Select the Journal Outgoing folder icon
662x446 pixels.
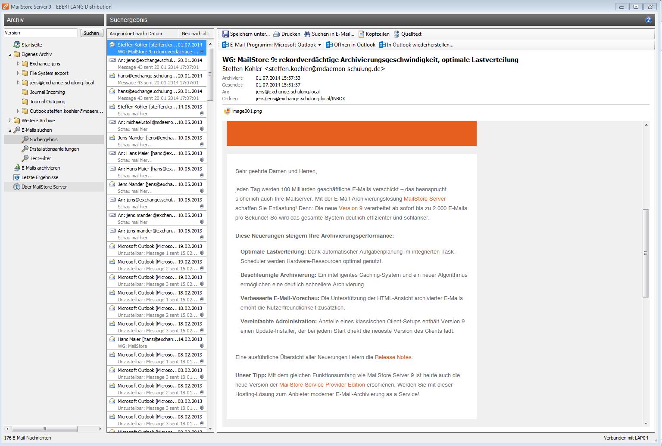[25, 102]
